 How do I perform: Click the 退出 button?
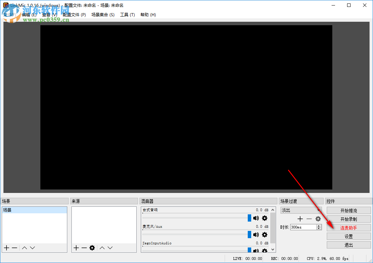click(x=349, y=245)
